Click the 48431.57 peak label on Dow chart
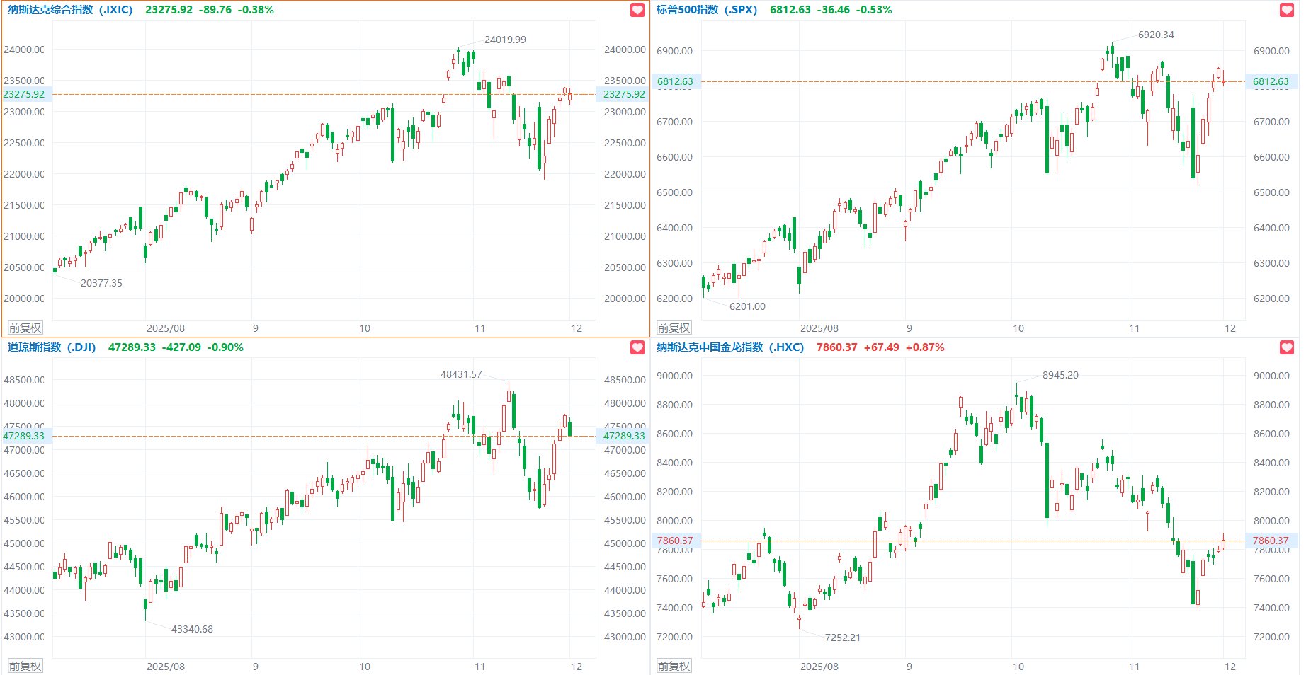The image size is (1306, 675). pyautogui.click(x=461, y=374)
